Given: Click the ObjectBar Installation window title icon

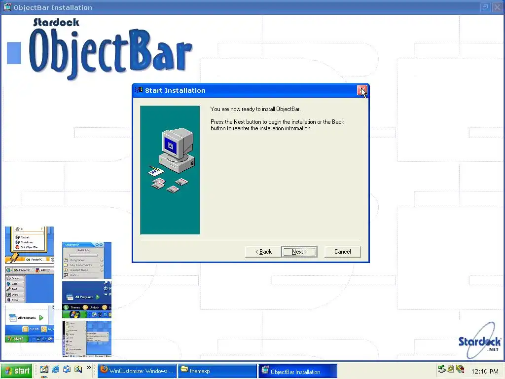Looking at the screenshot, I should [x=7, y=7].
